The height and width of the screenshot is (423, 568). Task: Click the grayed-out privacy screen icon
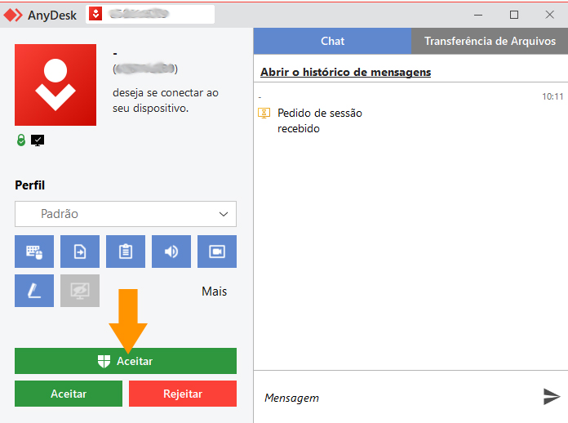coord(80,291)
